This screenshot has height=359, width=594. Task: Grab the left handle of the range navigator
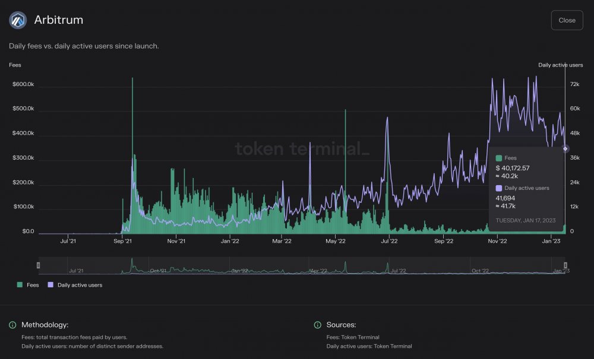click(x=38, y=265)
